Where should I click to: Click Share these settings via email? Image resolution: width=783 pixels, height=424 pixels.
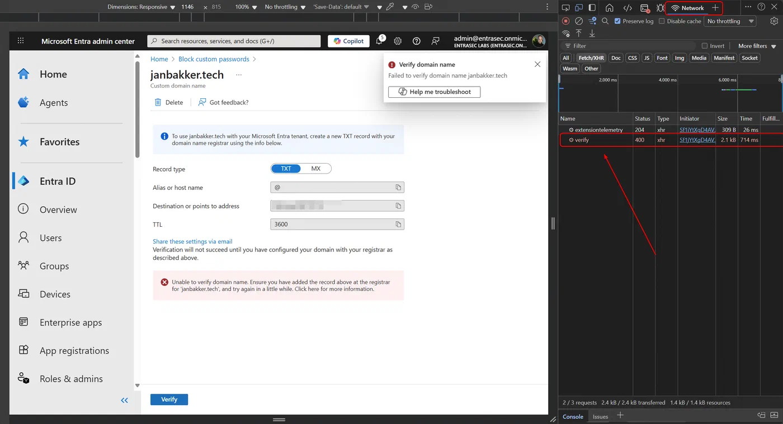tap(192, 241)
